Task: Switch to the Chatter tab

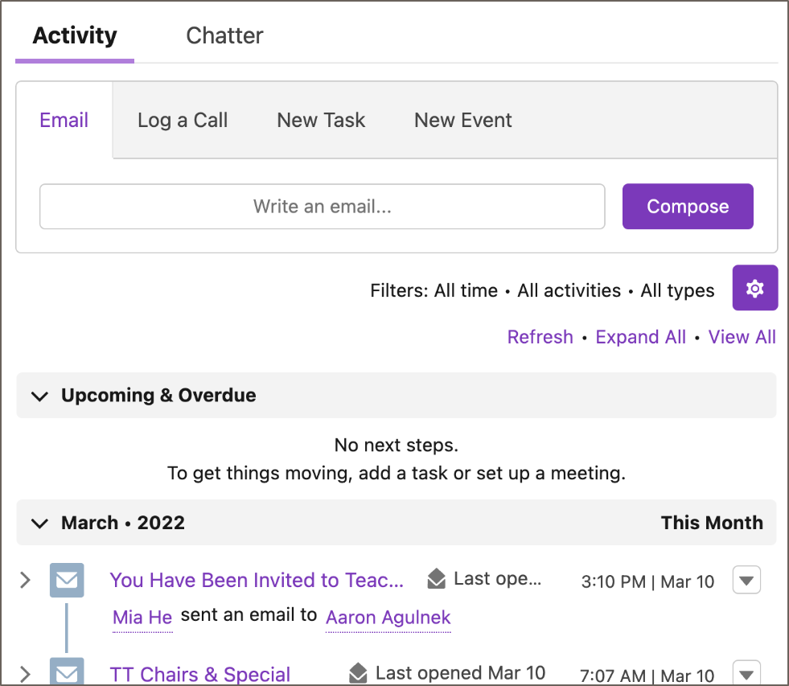Action: (224, 35)
